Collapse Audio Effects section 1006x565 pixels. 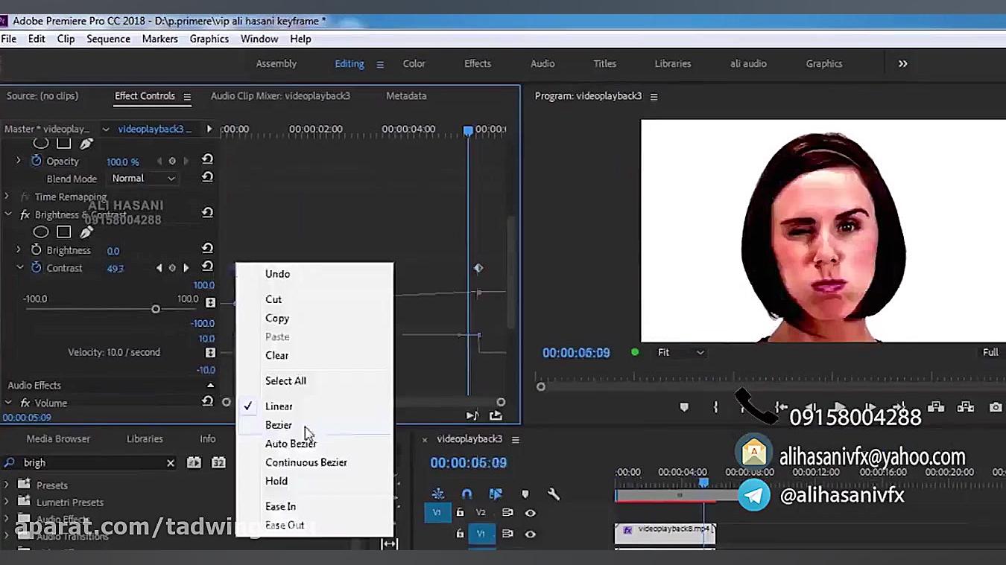(210, 385)
